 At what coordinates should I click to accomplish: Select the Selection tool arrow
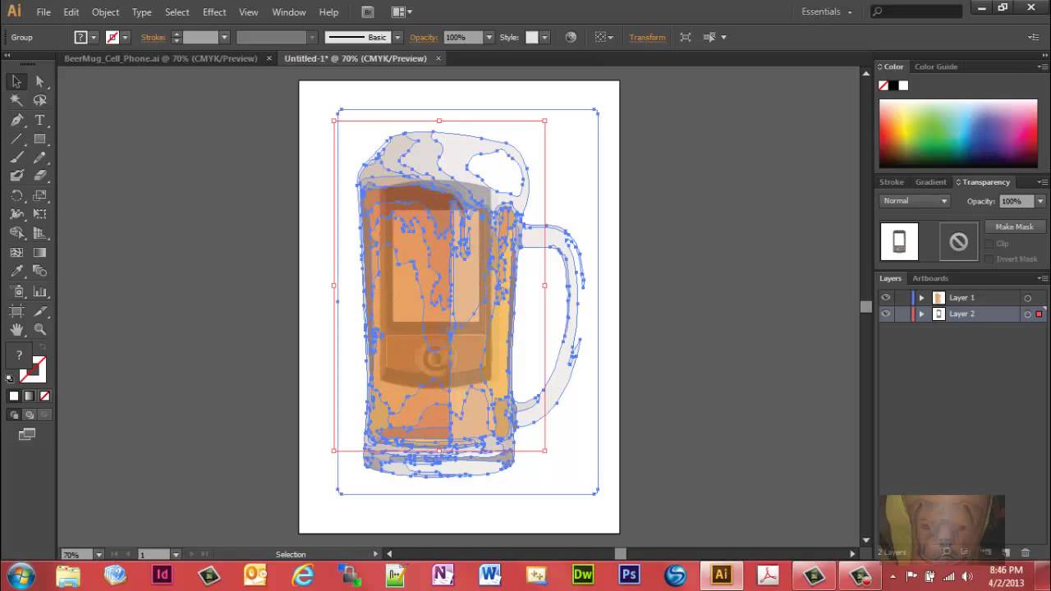[x=16, y=81]
